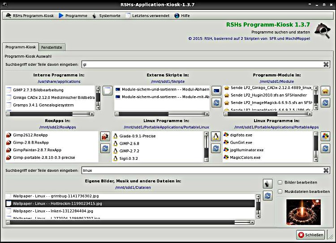Select jpgIlluminator.exe entry

[x=268, y=150]
